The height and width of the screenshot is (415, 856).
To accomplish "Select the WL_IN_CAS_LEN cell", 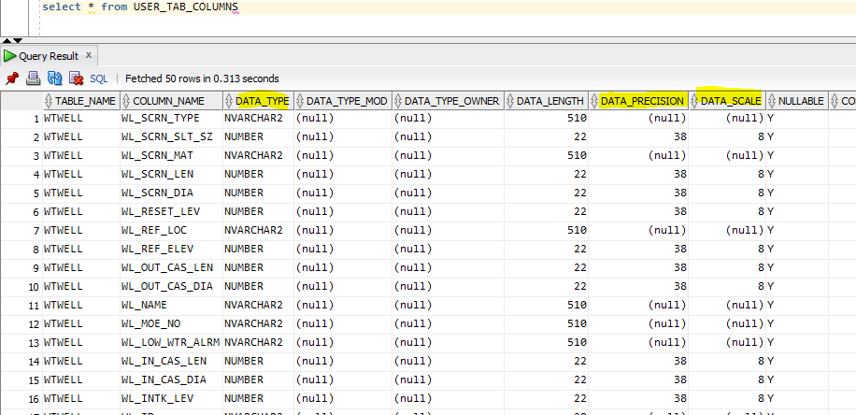I will (171, 361).
